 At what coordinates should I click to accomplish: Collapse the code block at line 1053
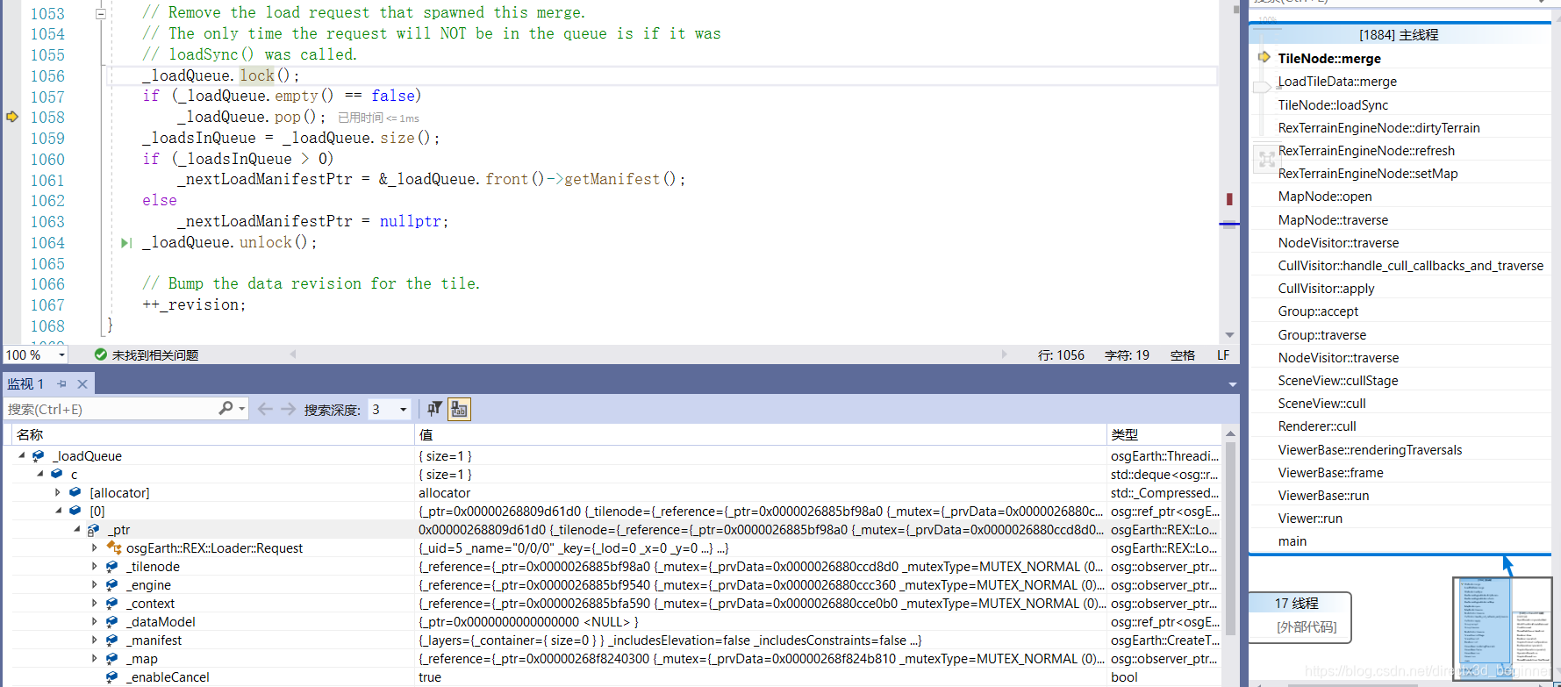[x=101, y=14]
